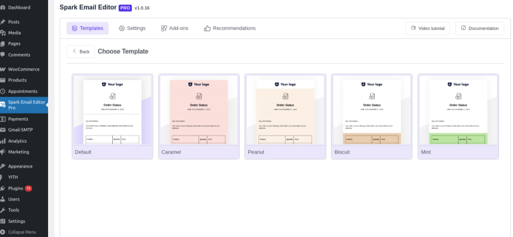Image resolution: width=513 pixels, height=237 pixels.
Task: Click the Marketing megaphone icon
Action: click(x=3, y=152)
